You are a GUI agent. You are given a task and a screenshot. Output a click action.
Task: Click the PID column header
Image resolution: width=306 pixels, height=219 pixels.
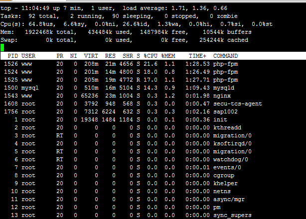[13, 56]
